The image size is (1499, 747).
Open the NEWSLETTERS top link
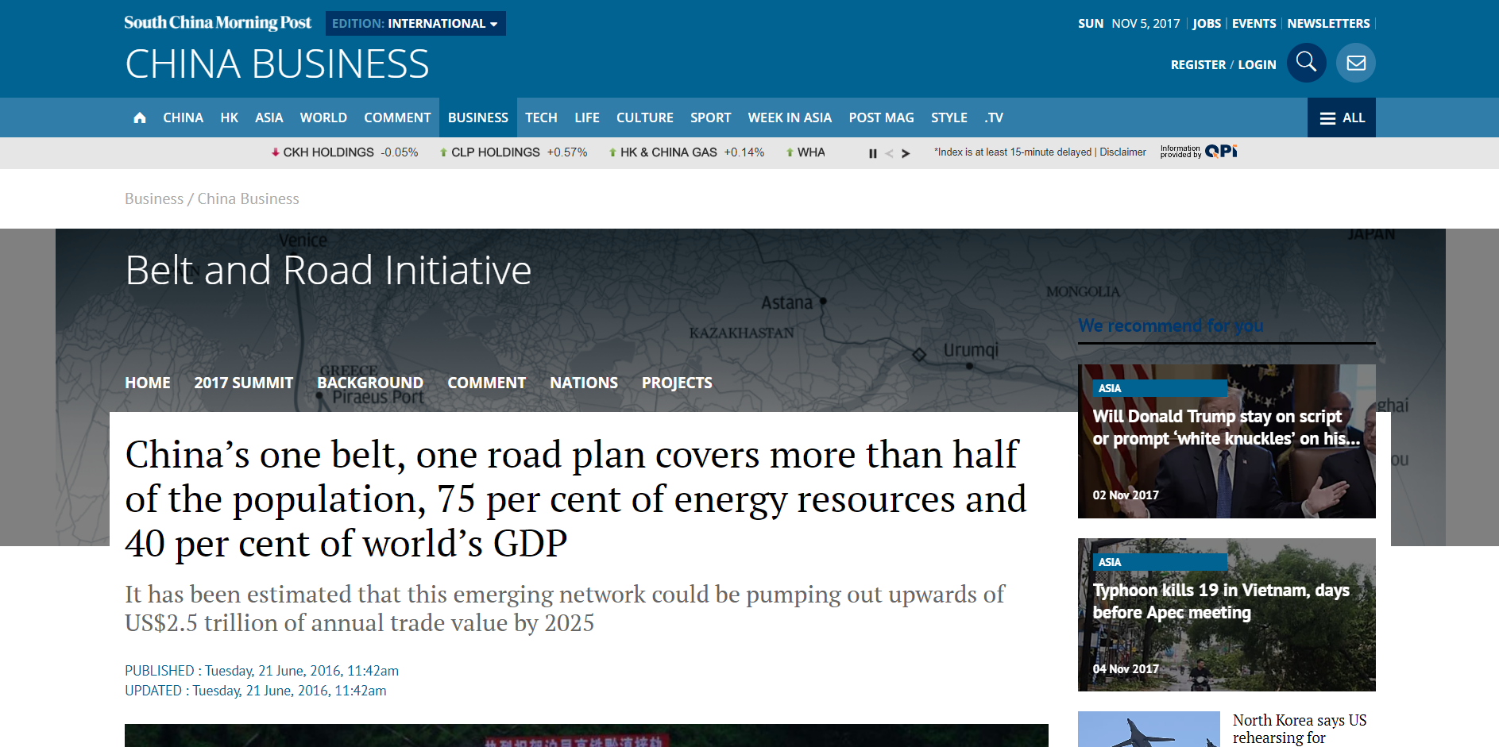coord(1328,24)
